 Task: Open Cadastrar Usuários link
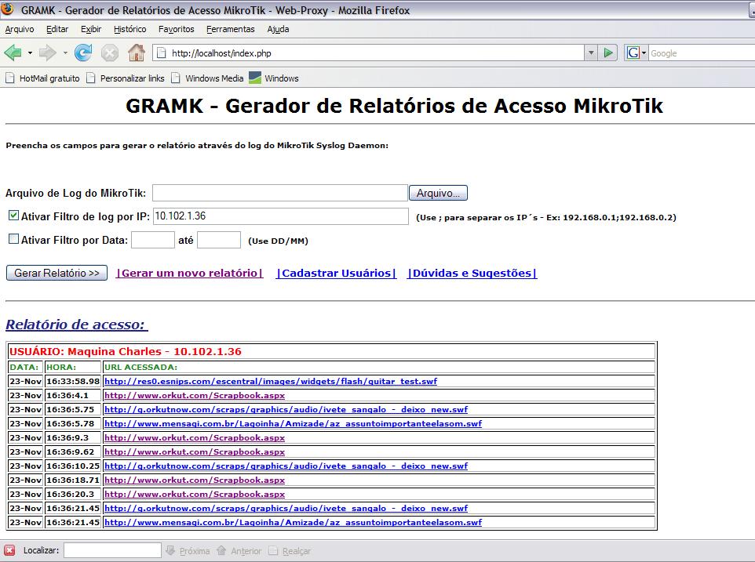337,273
